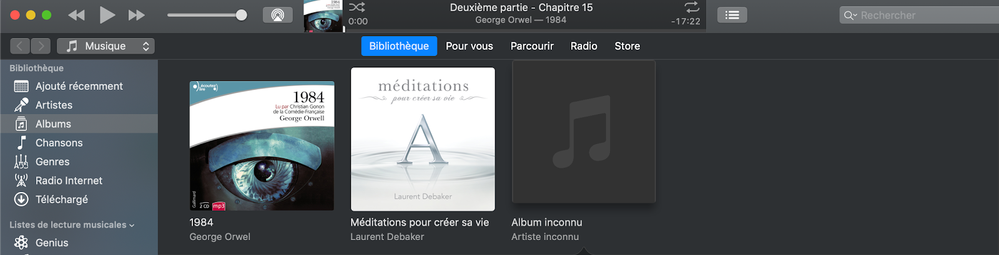999x255 pixels.
Task: Skip to the next track
Action: pyautogui.click(x=137, y=15)
